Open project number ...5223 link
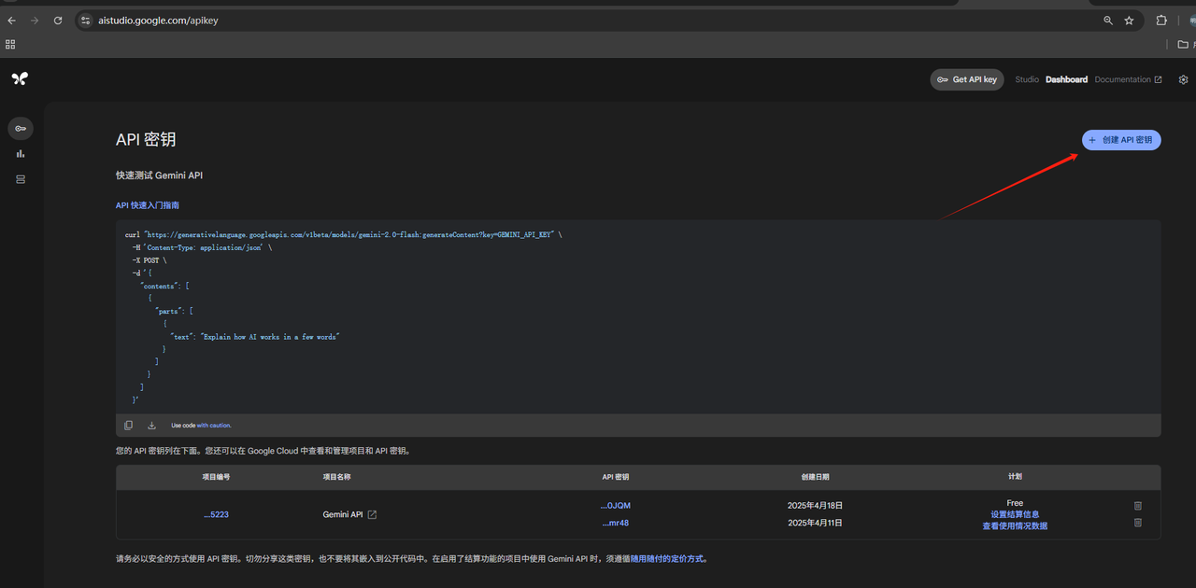The height and width of the screenshot is (588, 1196). pyautogui.click(x=217, y=514)
